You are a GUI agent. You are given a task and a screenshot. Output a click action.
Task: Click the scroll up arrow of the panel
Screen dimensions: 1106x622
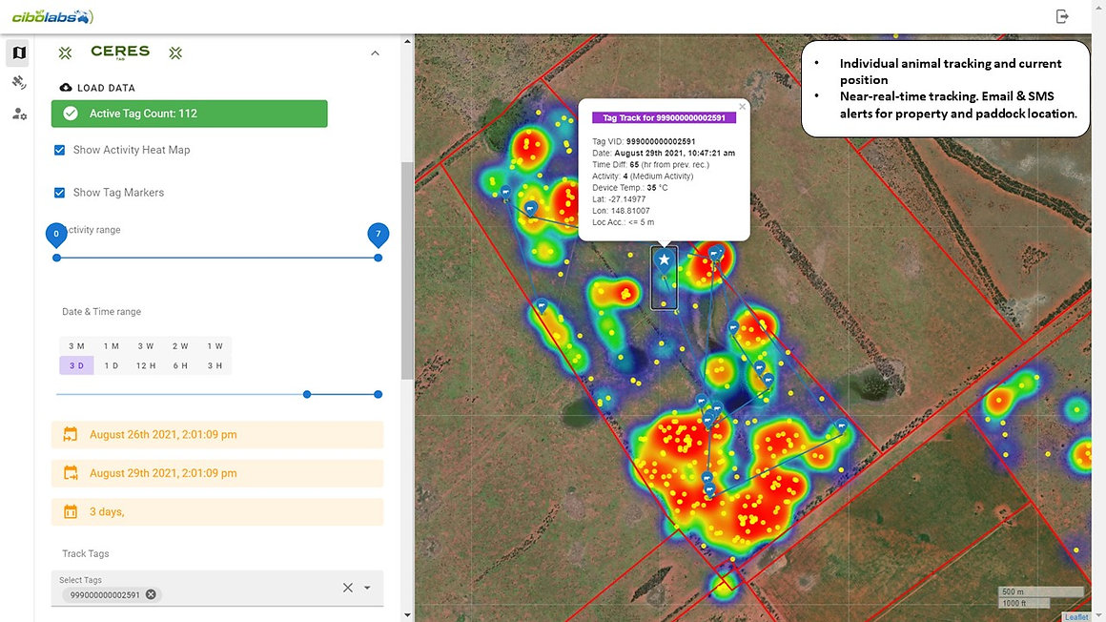click(x=407, y=41)
